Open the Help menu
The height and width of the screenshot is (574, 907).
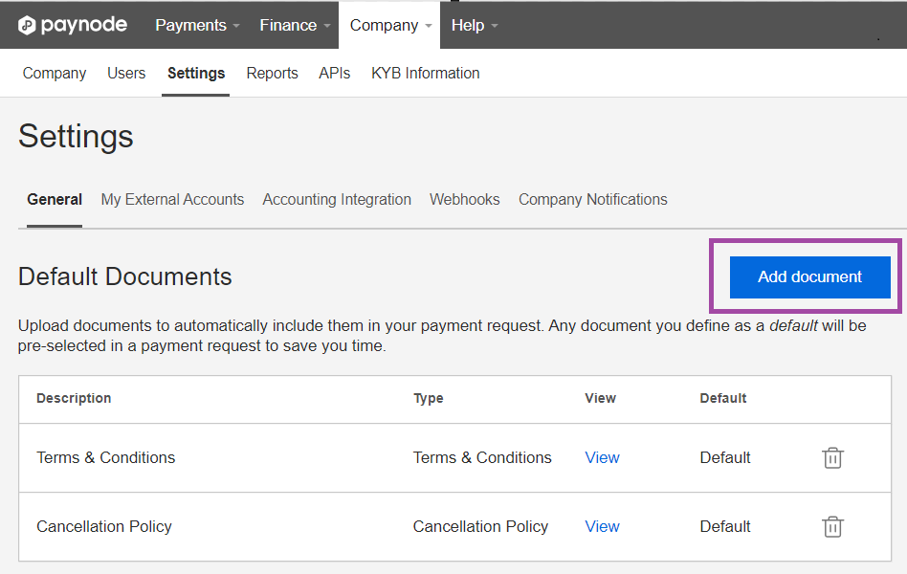coord(467,25)
